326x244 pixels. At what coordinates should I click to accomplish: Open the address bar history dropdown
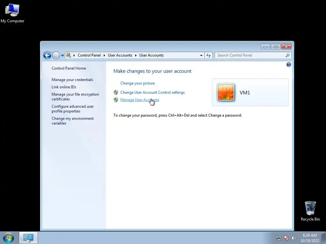point(201,55)
